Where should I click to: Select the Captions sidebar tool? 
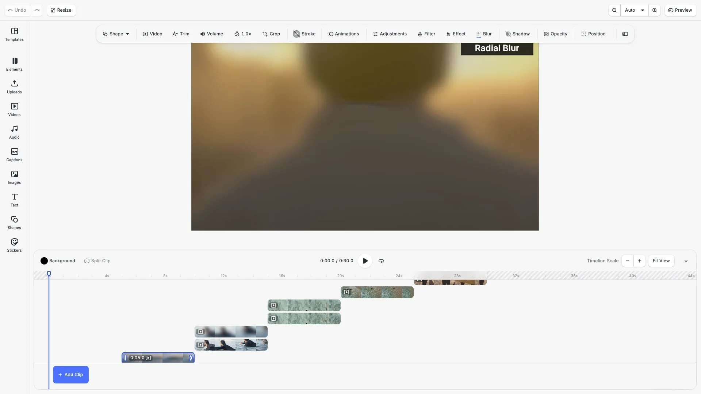click(14, 155)
